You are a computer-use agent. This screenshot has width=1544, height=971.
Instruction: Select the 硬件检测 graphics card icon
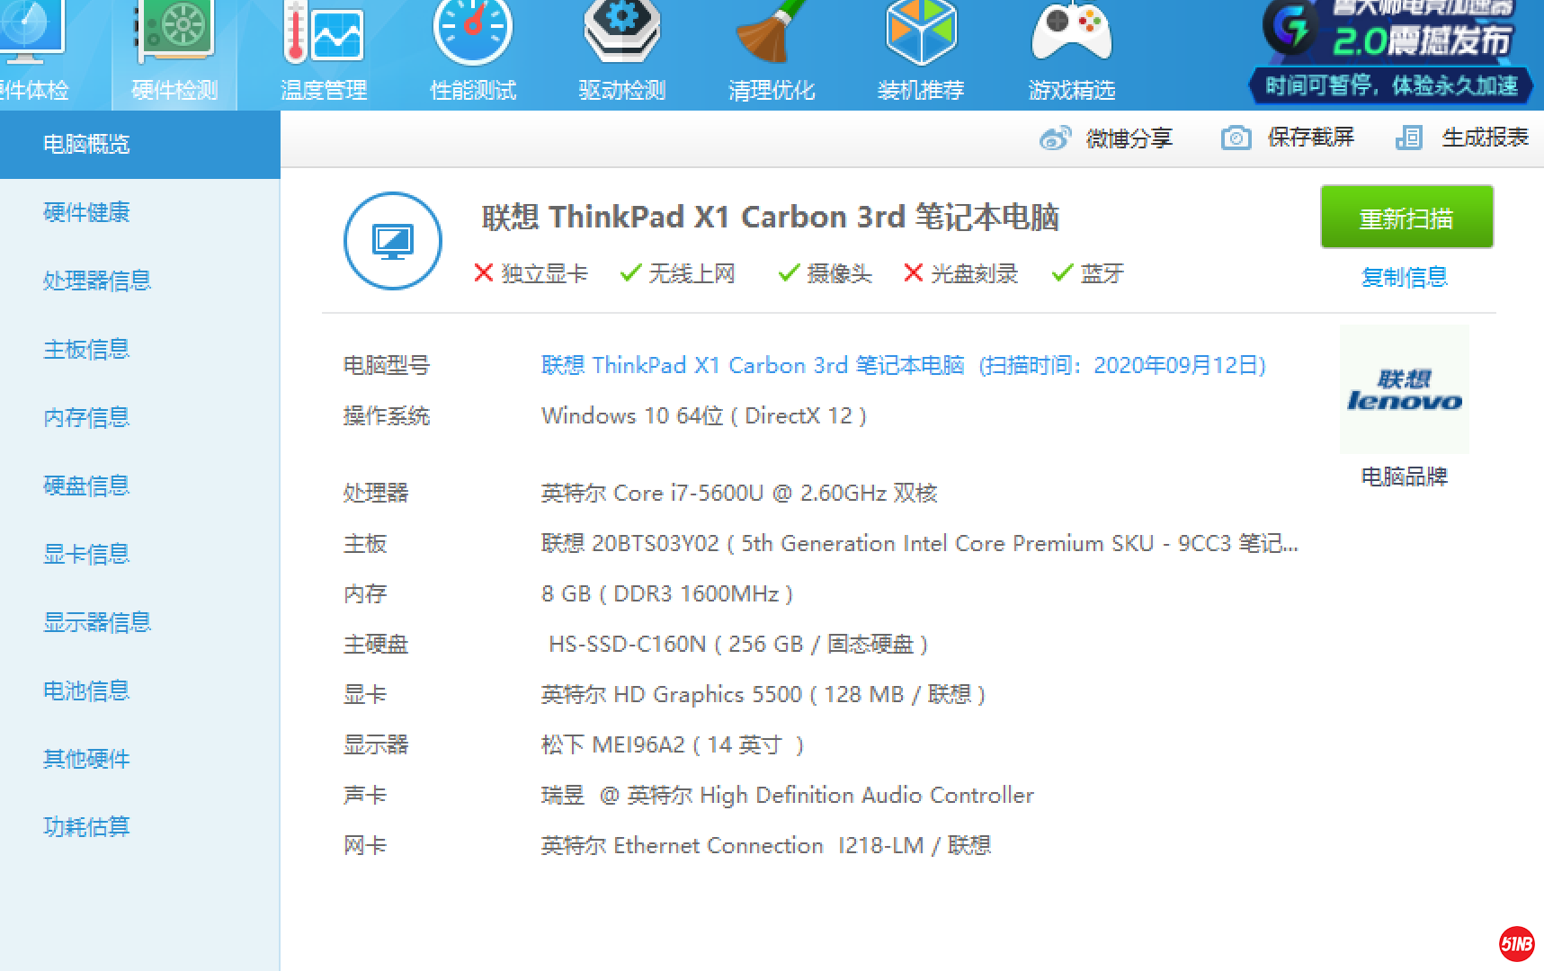(174, 31)
